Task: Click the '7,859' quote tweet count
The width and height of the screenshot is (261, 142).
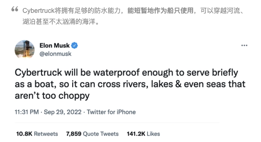Action: [74, 134]
